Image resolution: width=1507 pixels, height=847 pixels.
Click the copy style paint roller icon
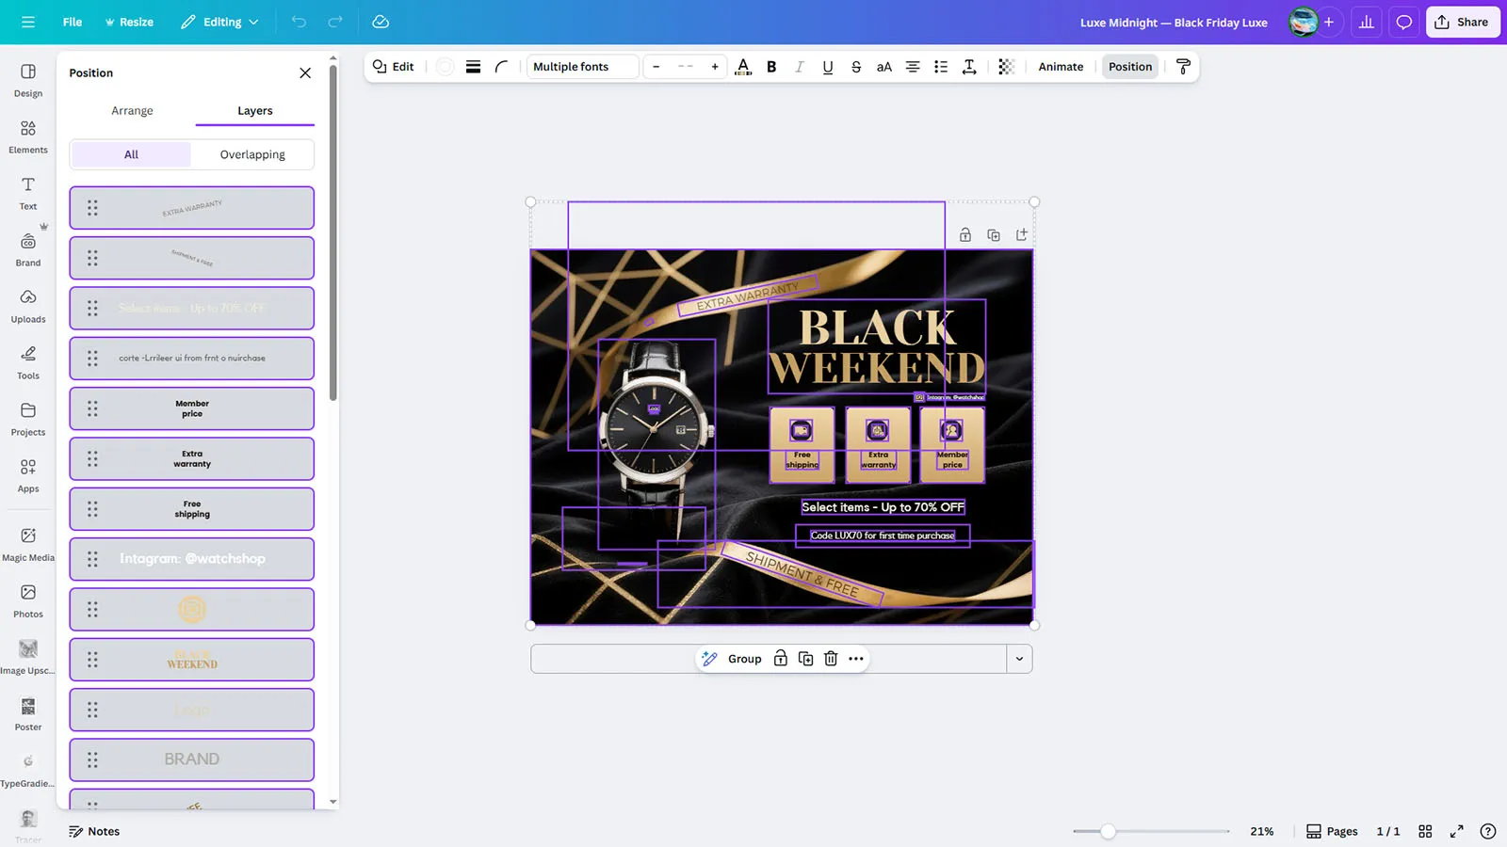[1183, 67]
